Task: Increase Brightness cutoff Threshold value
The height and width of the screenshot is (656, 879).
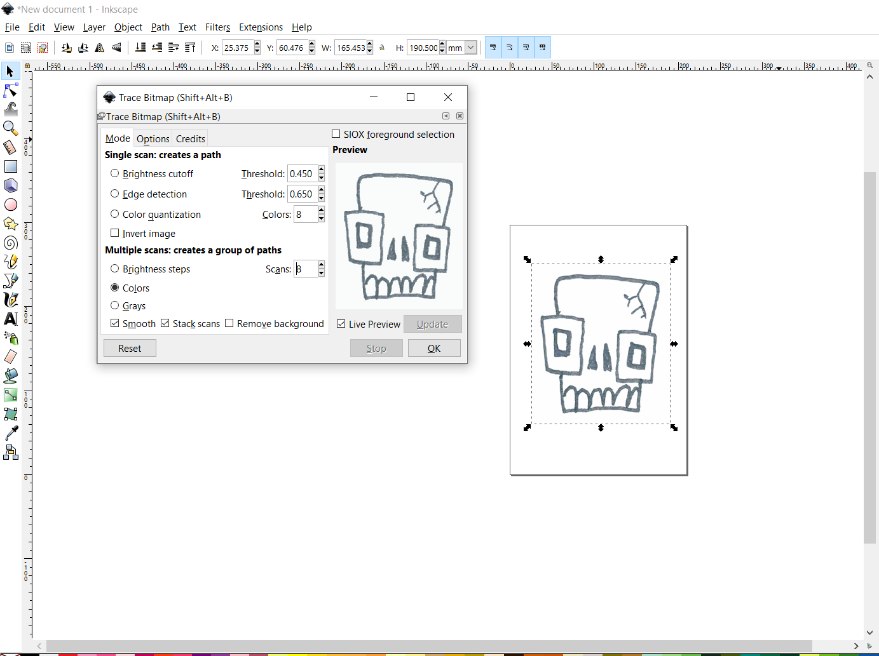Action: (x=322, y=170)
